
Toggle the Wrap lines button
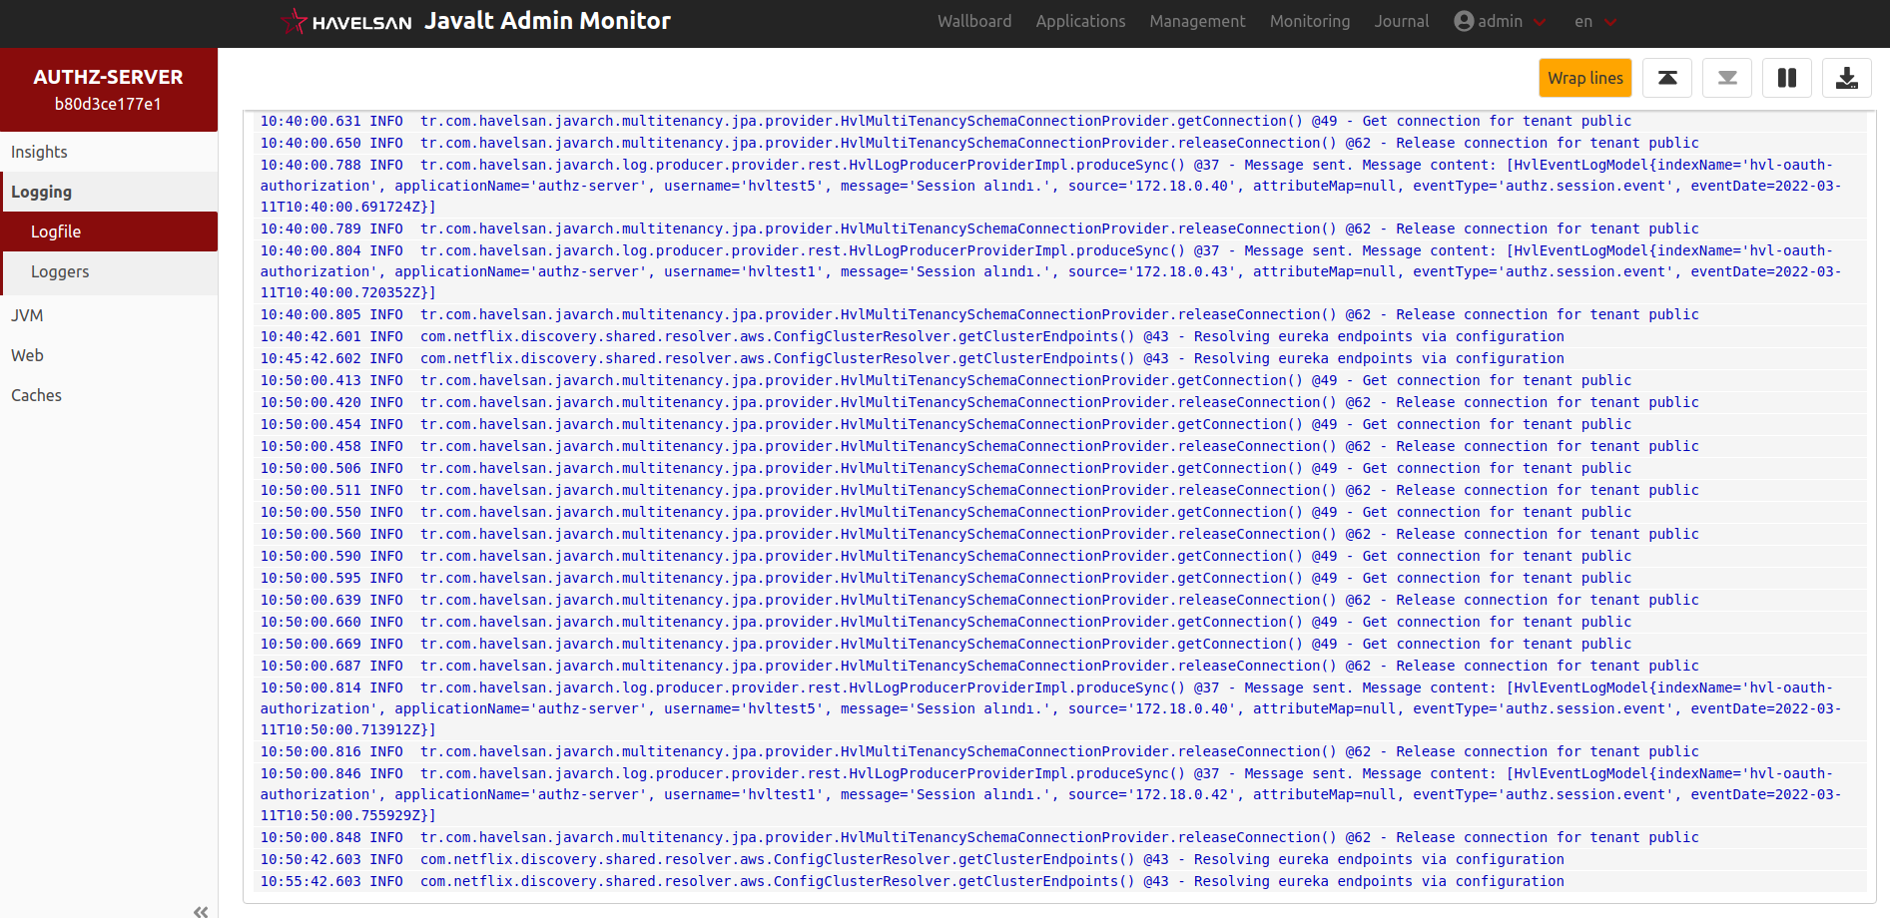tap(1585, 78)
